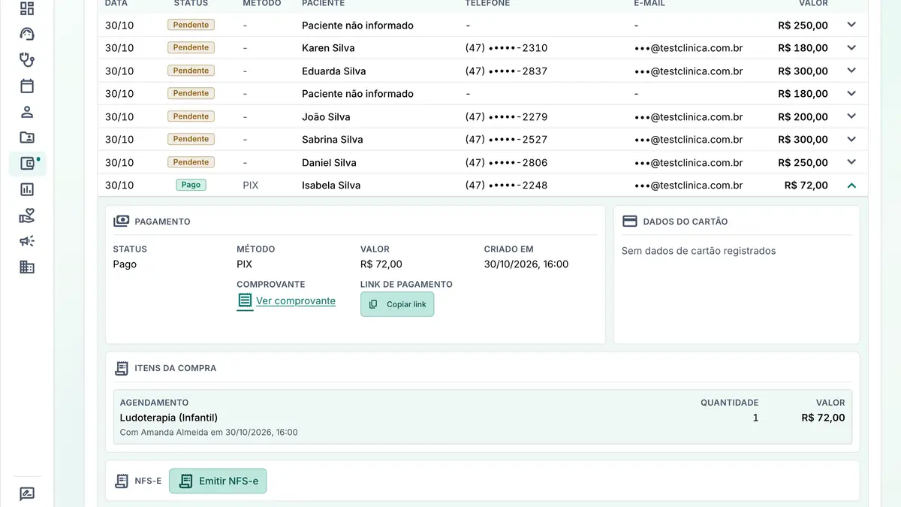Click the Pendente badge on Karen Silva's row
This screenshot has height=507, width=901.
click(191, 47)
